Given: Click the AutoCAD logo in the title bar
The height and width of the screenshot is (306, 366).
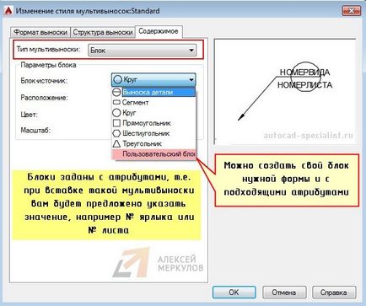Looking at the screenshot, I should tap(8, 11).
